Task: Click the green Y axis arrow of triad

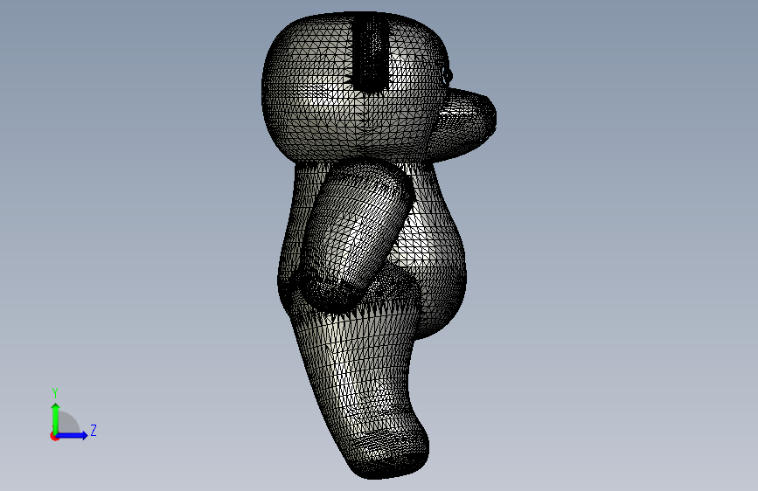Action: (x=55, y=418)
